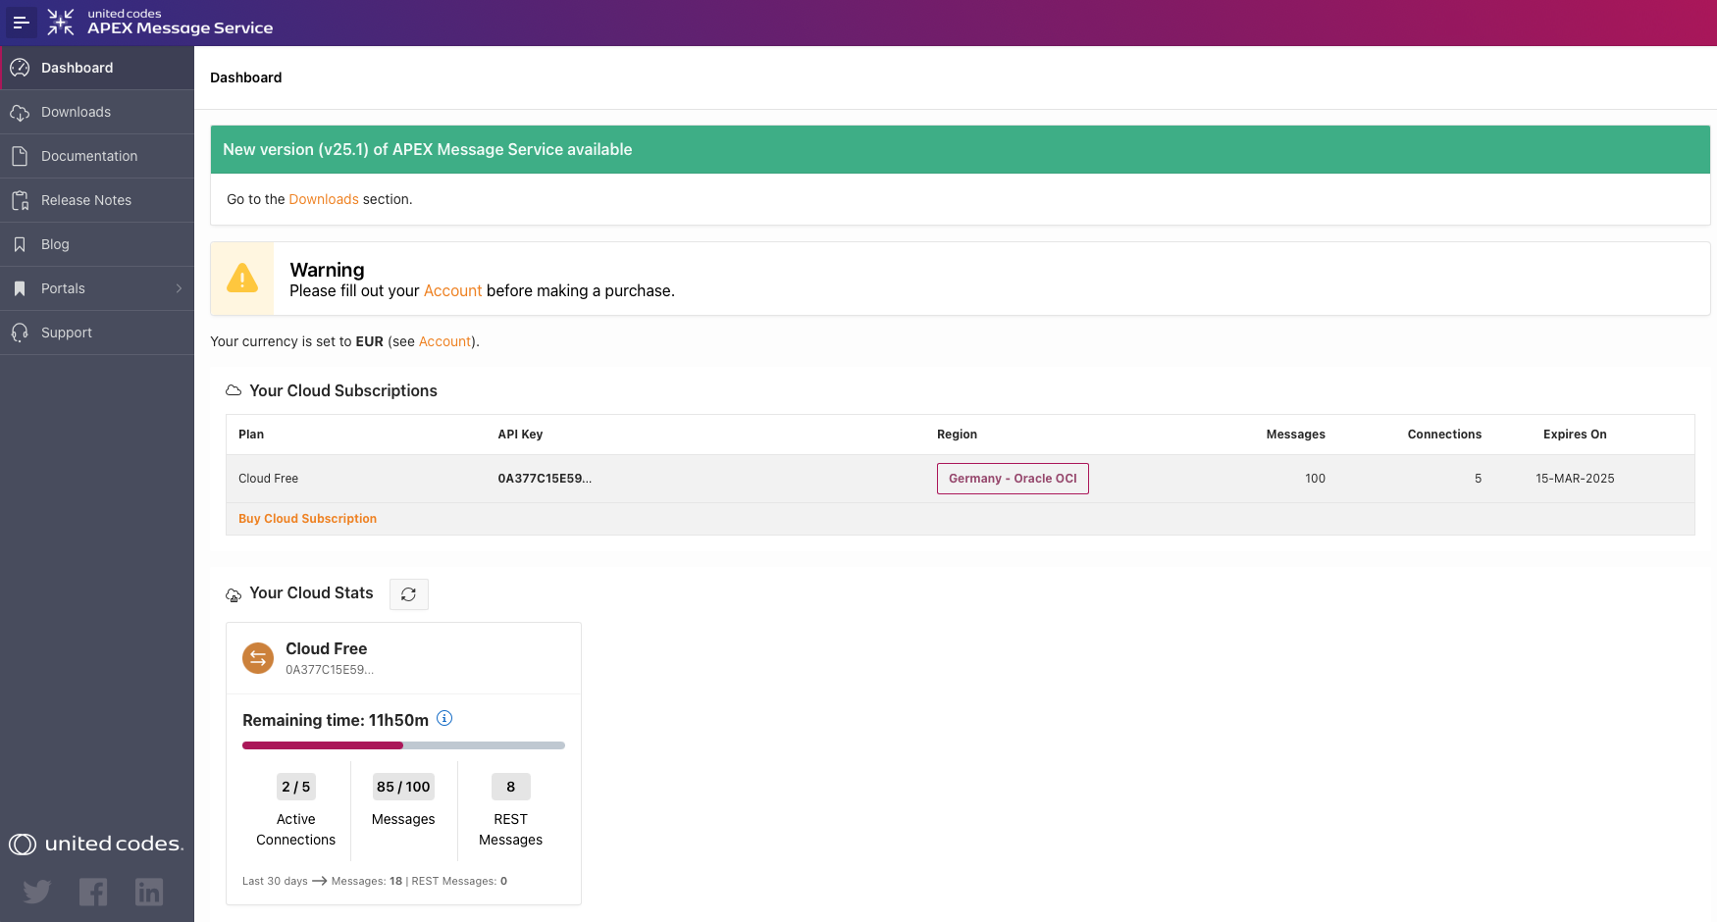
Task: Open Release Notes in the sidebar
Action: (97, 200)
